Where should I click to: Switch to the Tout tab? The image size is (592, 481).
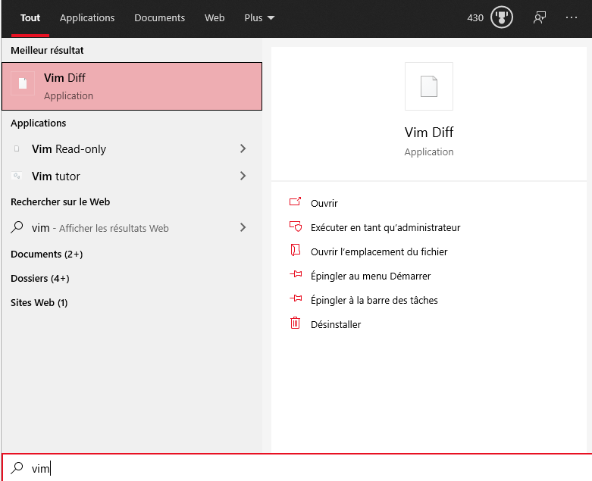(x=30, y=17)
